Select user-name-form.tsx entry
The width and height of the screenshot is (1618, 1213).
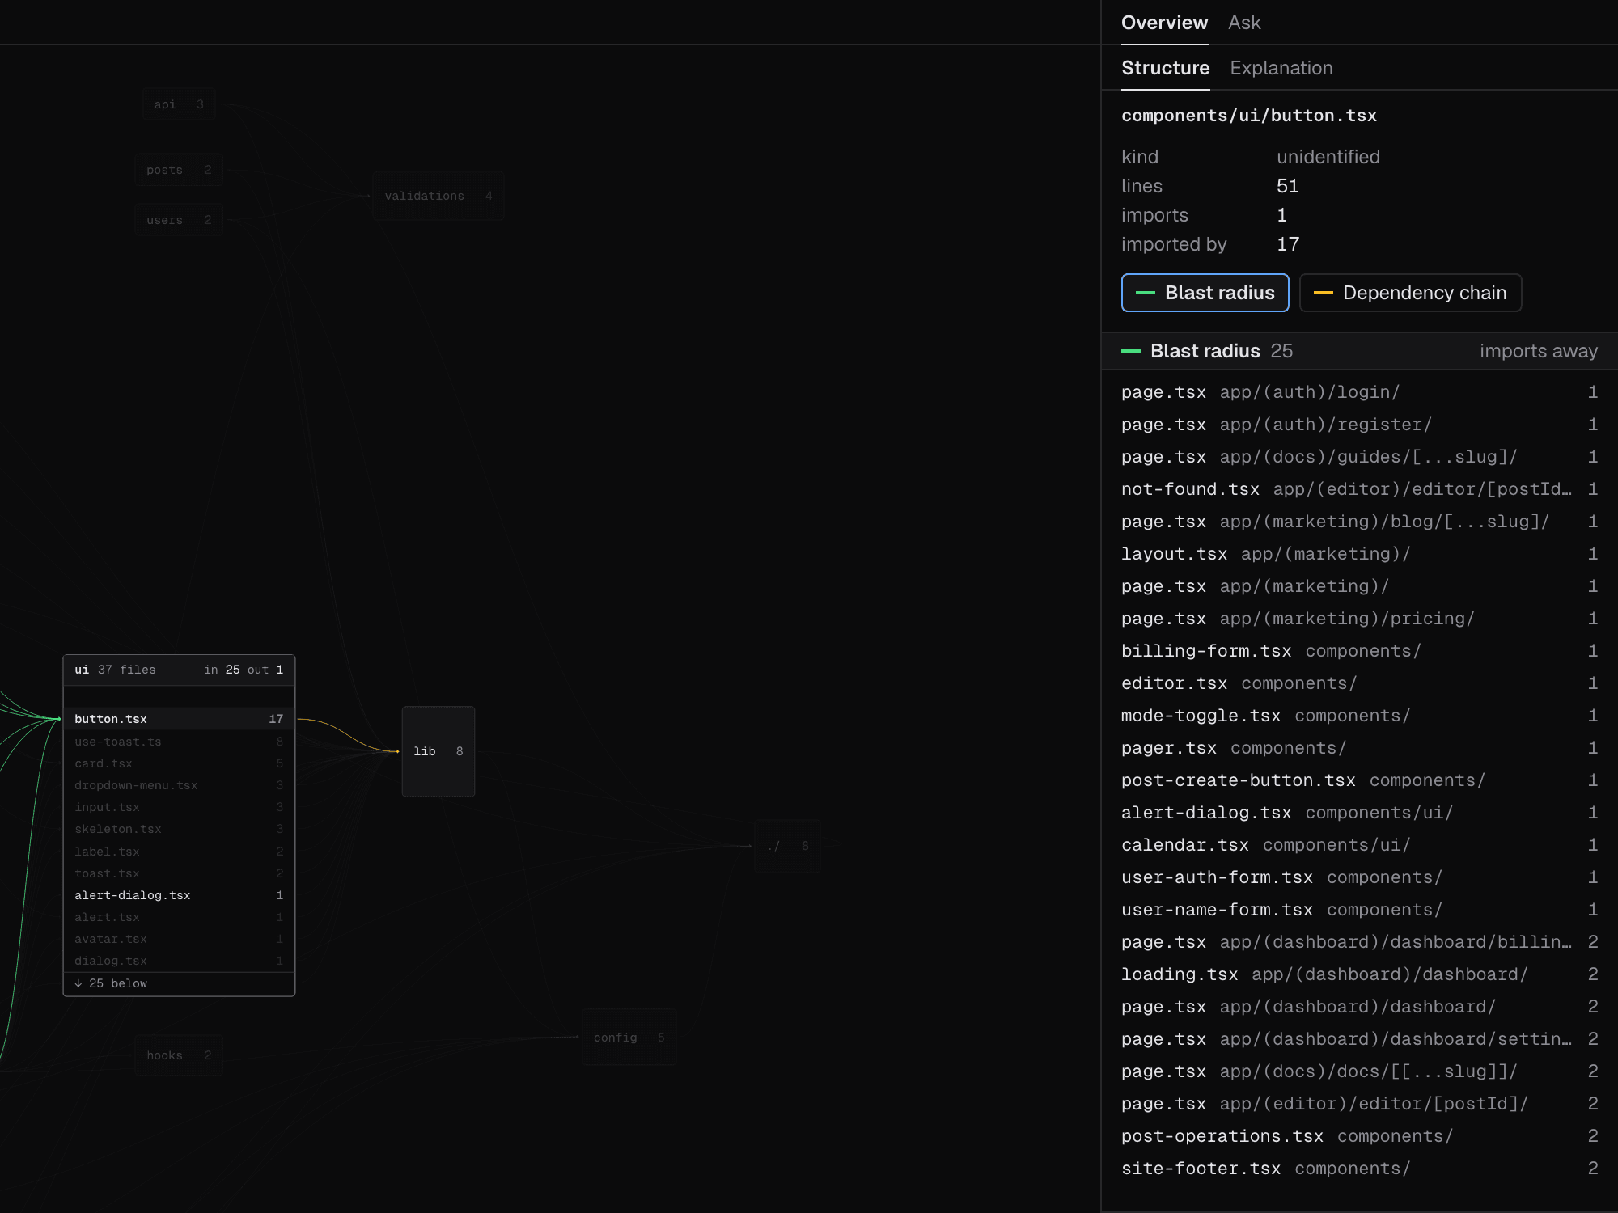[x=1359, y=910]
